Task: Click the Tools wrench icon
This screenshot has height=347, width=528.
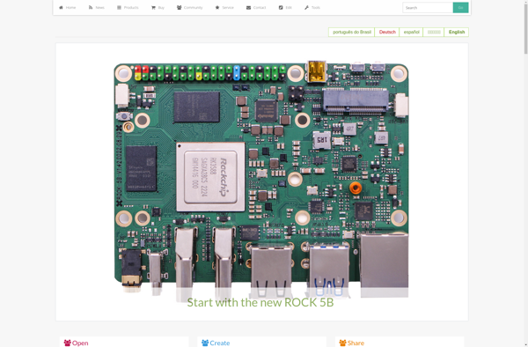Action: [306, 7]
